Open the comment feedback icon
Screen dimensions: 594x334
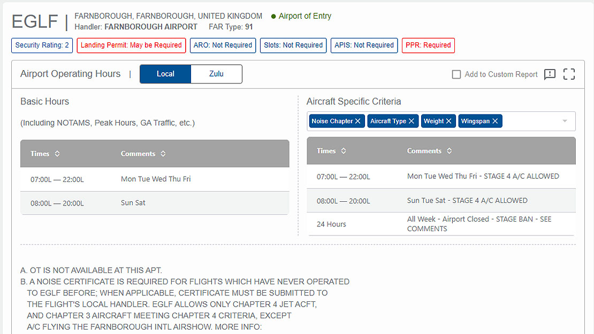(x=550, y=74)
